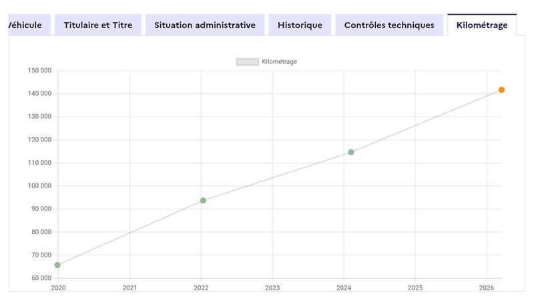Open the Situation administrative tab
The width and height of the screenshot is (534, 306).
click(205, 25)
